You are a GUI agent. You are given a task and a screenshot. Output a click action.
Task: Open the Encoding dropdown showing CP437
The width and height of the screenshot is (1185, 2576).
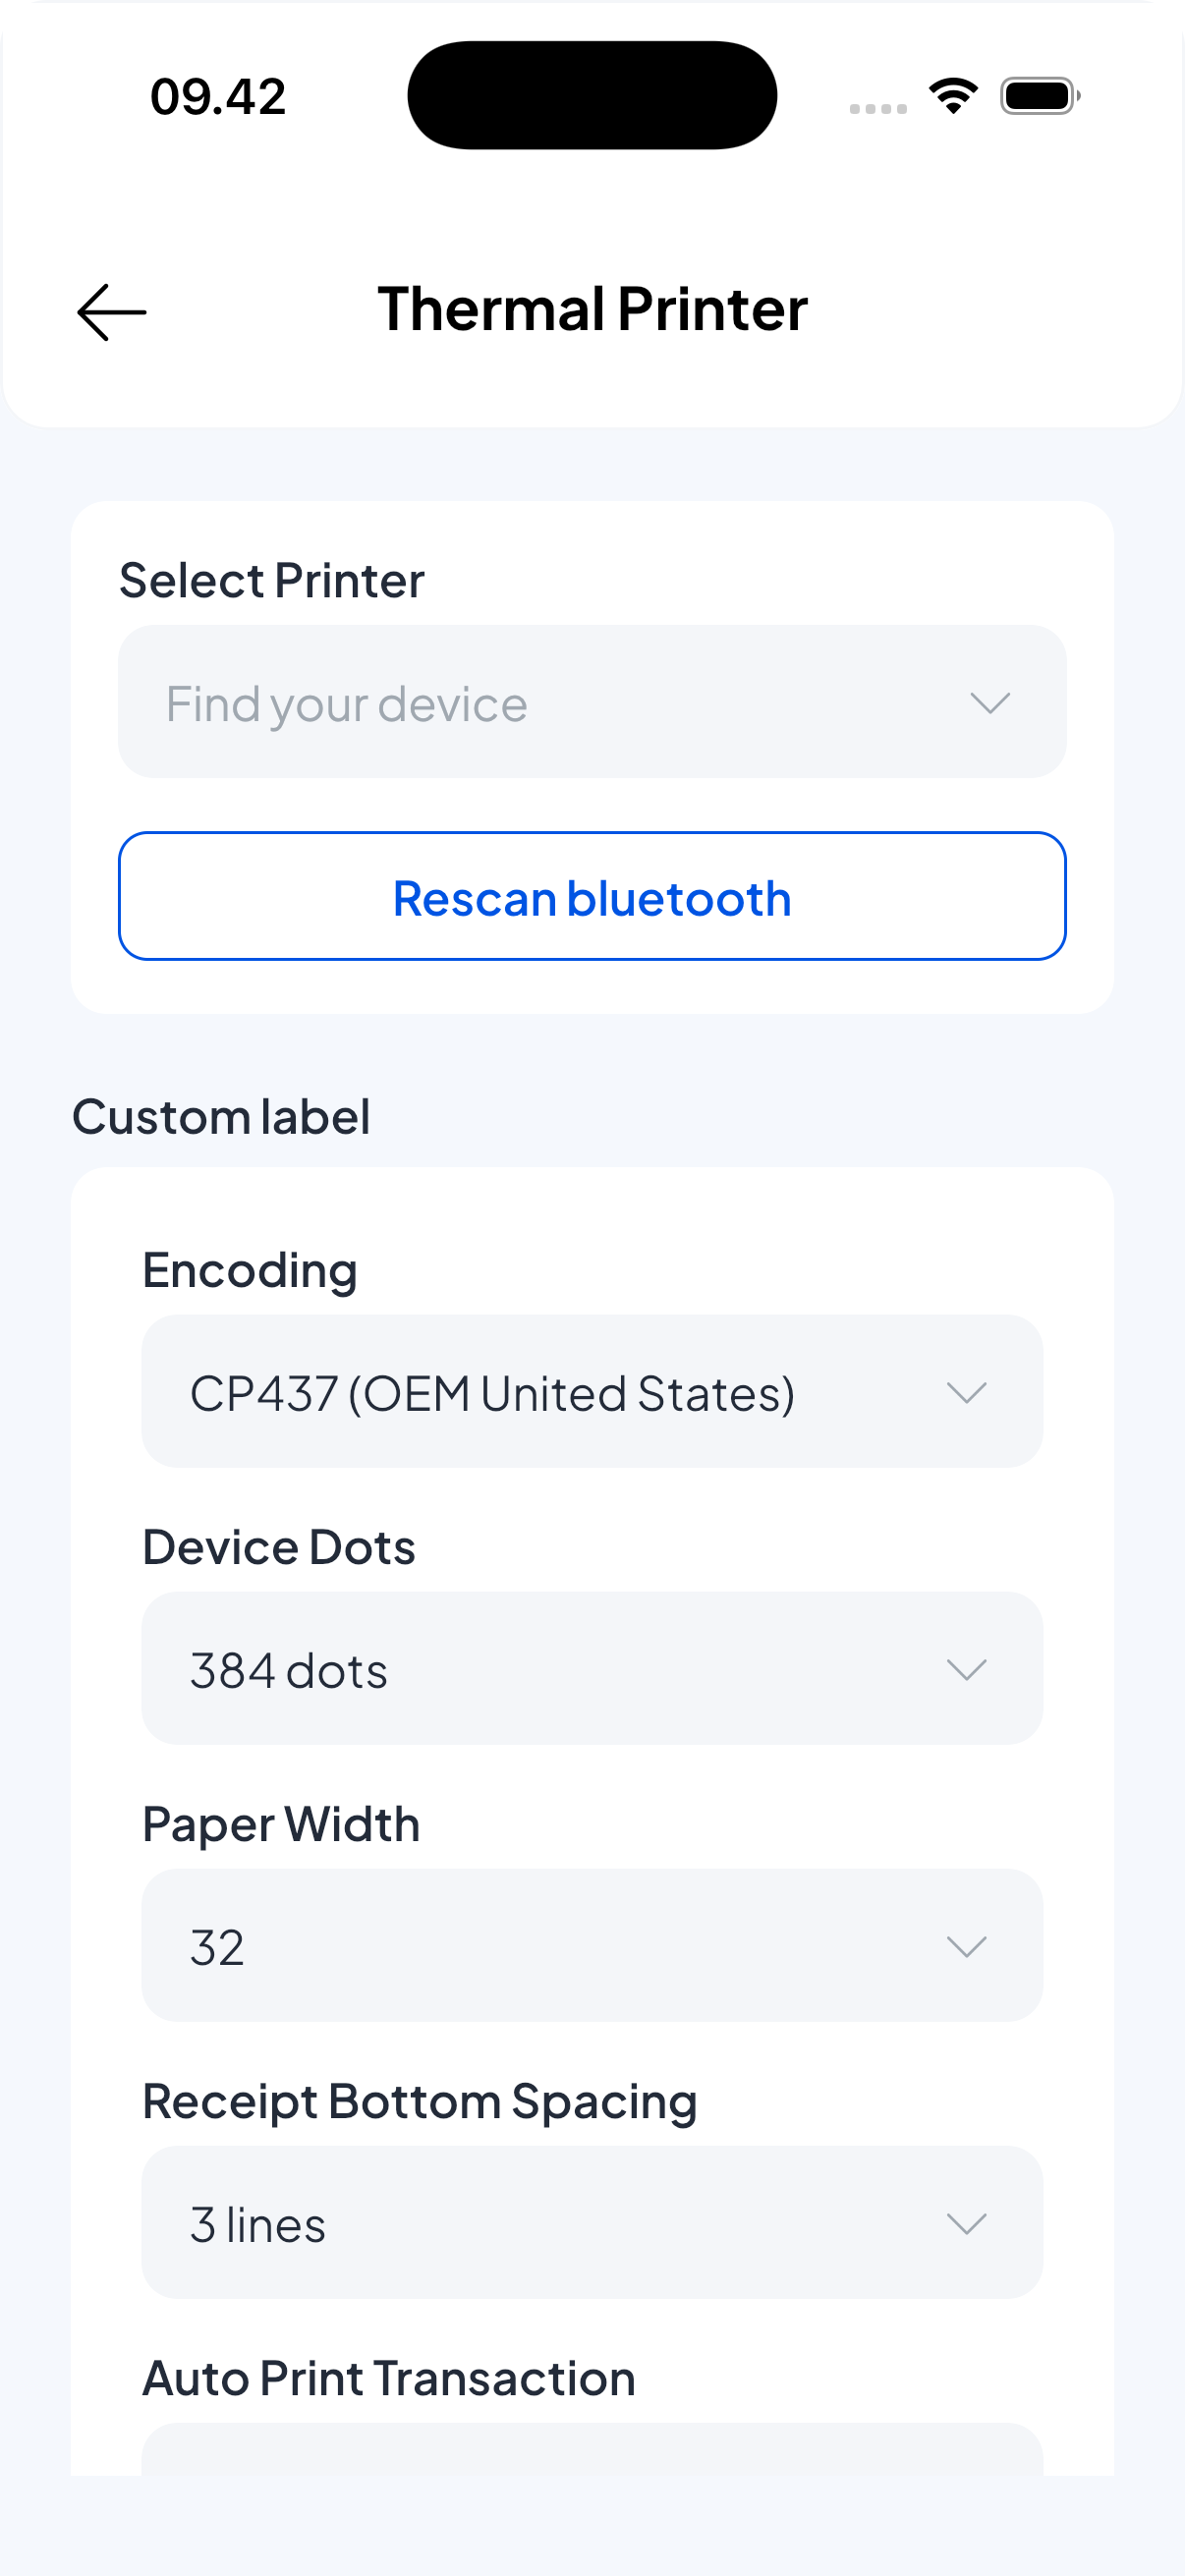coord(591,1391)
